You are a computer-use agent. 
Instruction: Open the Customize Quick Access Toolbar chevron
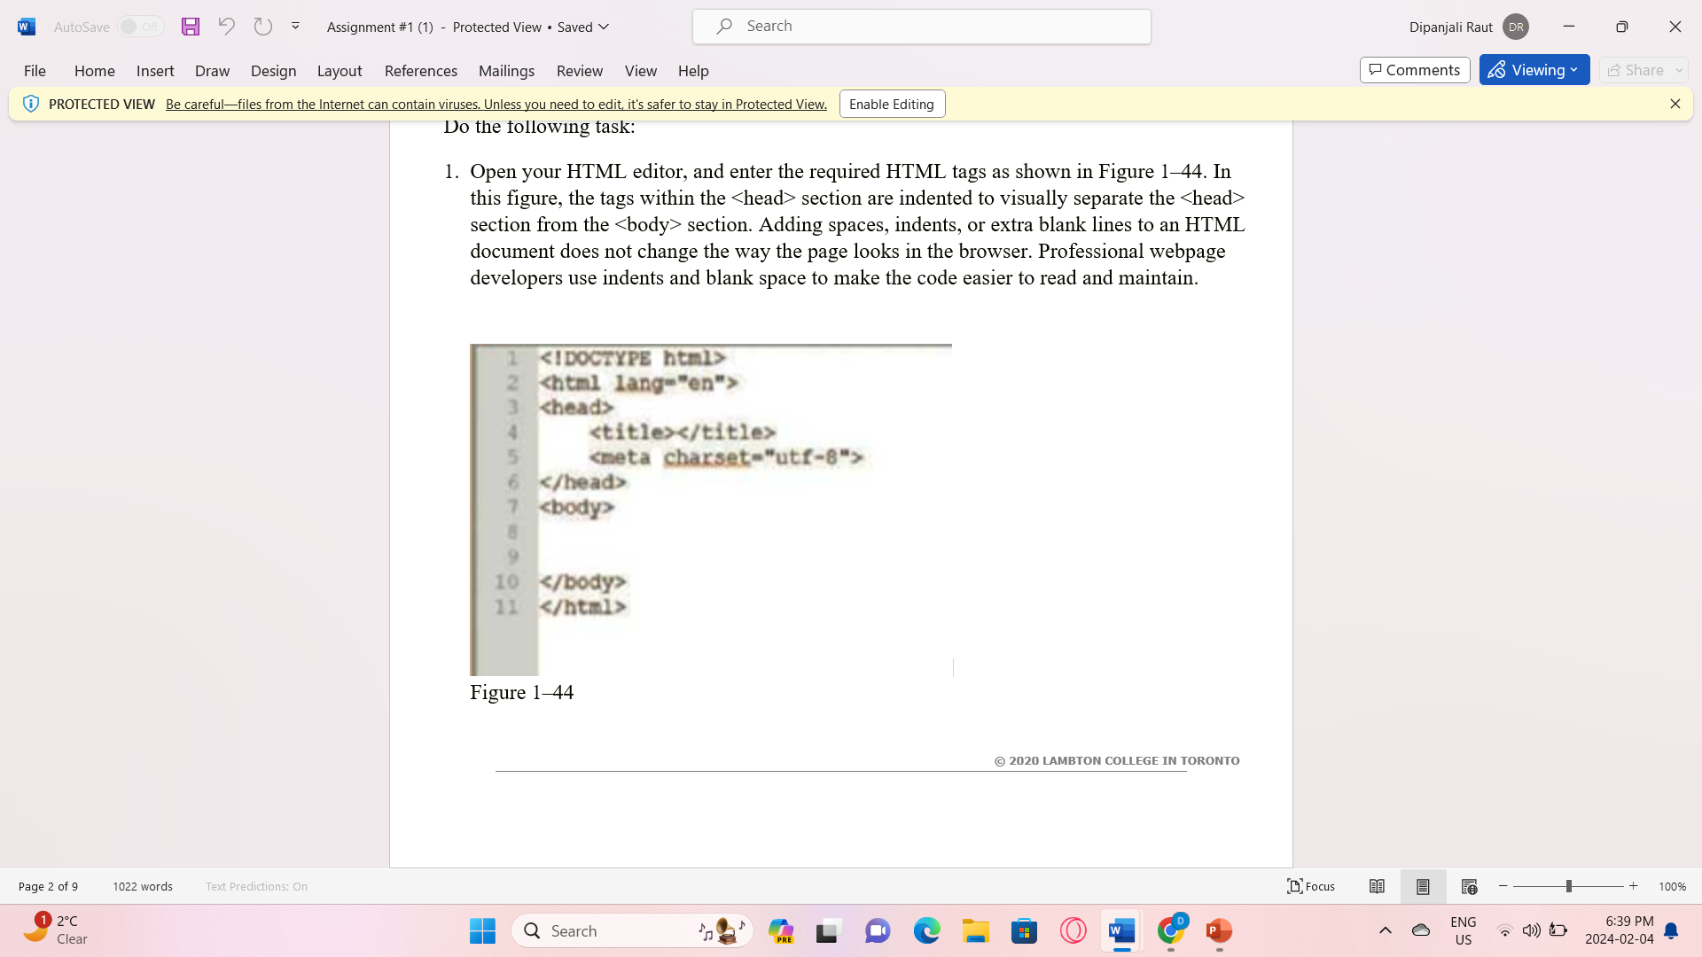(x=295, y=26)
